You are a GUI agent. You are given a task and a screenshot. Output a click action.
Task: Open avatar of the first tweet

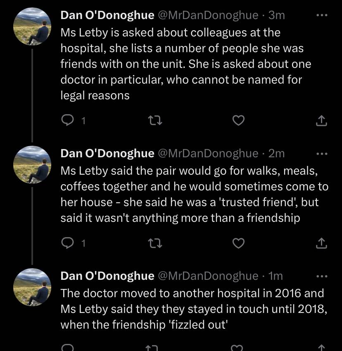point(32,26)
